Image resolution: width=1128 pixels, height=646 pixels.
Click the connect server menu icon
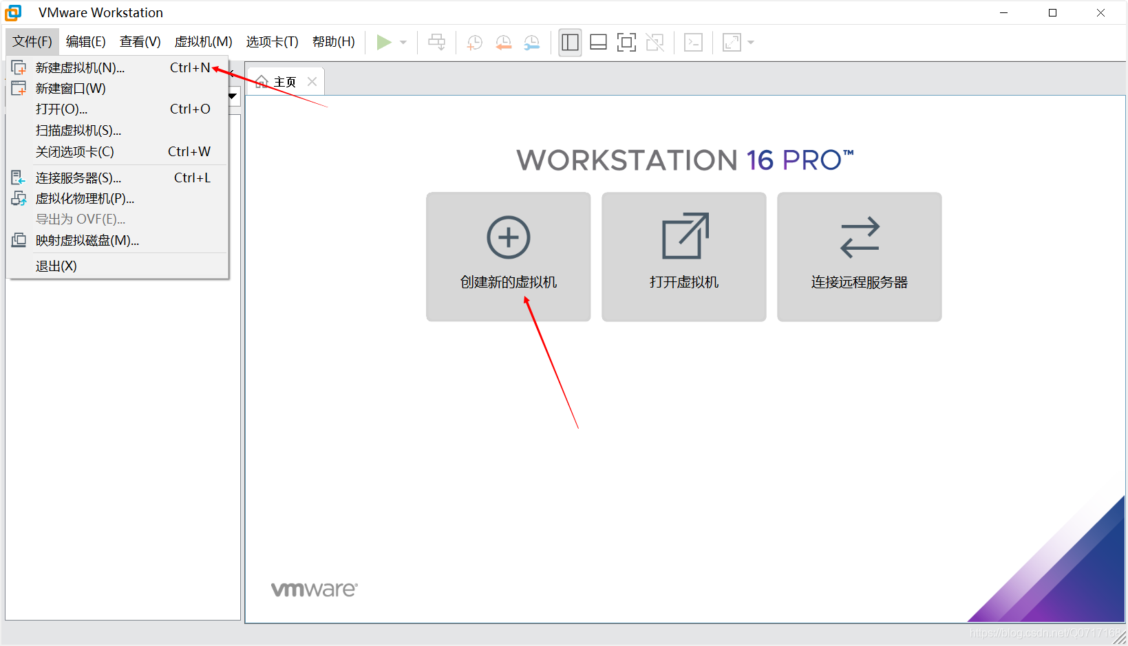[19, 177]
